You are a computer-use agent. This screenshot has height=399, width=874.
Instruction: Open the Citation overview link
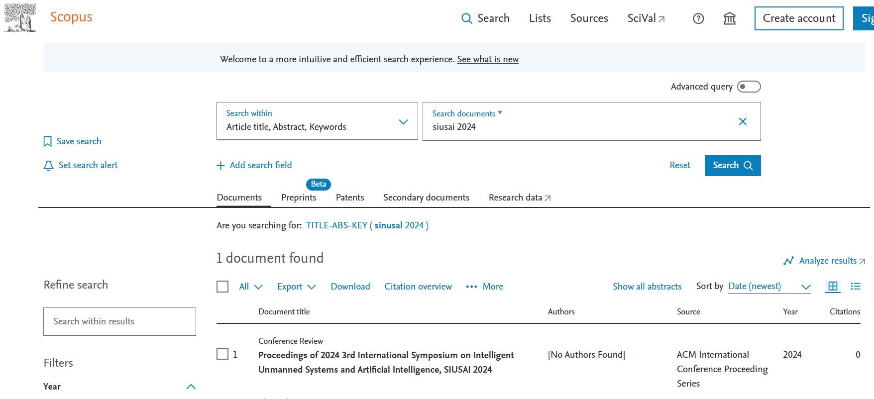pos(418,287)
